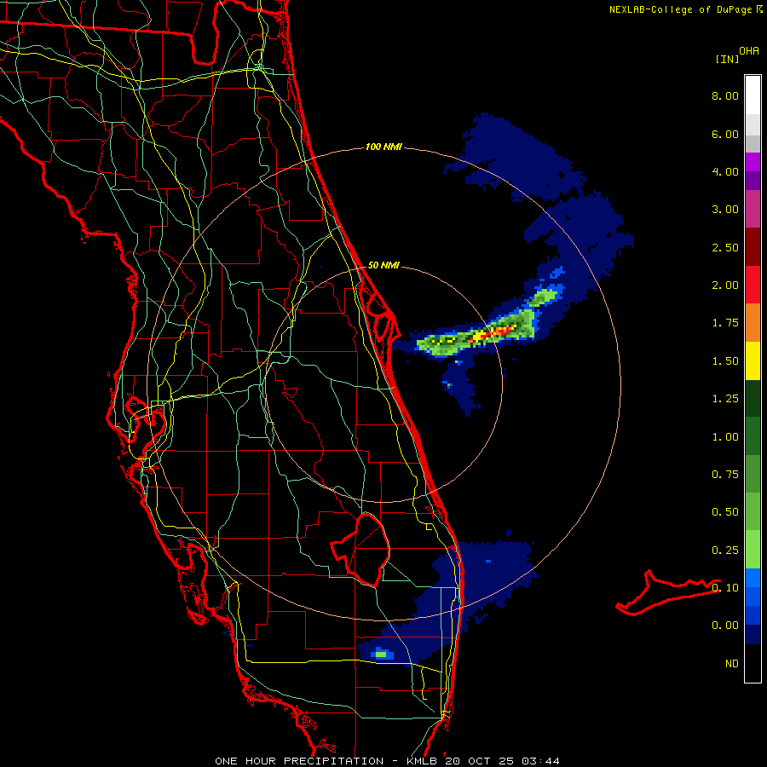Click the ND legend label
The height and width of the screenshot is (767, 767).
click(x=732, y=664)
